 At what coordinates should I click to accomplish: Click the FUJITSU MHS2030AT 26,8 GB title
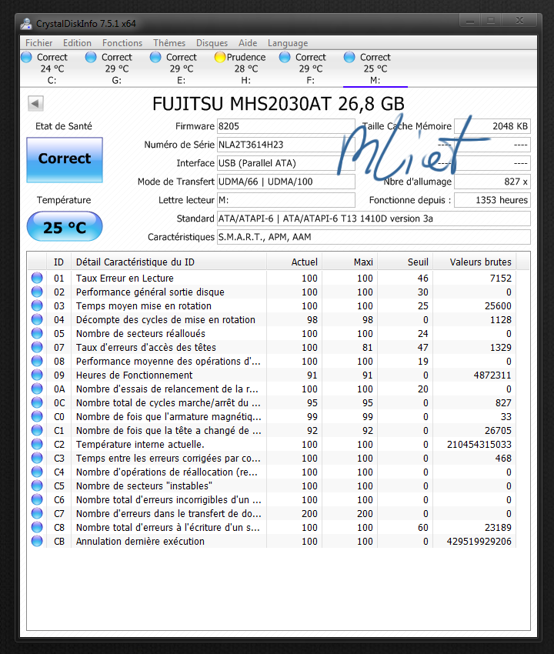279,104
